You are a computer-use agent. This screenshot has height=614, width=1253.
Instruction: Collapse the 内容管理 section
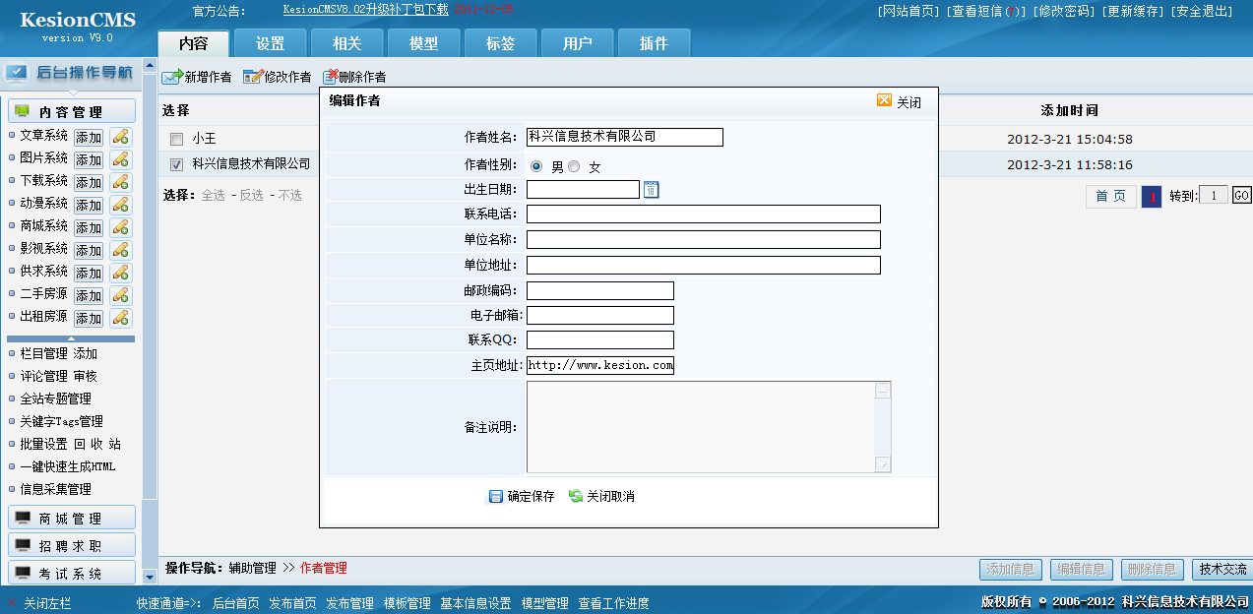(x=71, y=112)
